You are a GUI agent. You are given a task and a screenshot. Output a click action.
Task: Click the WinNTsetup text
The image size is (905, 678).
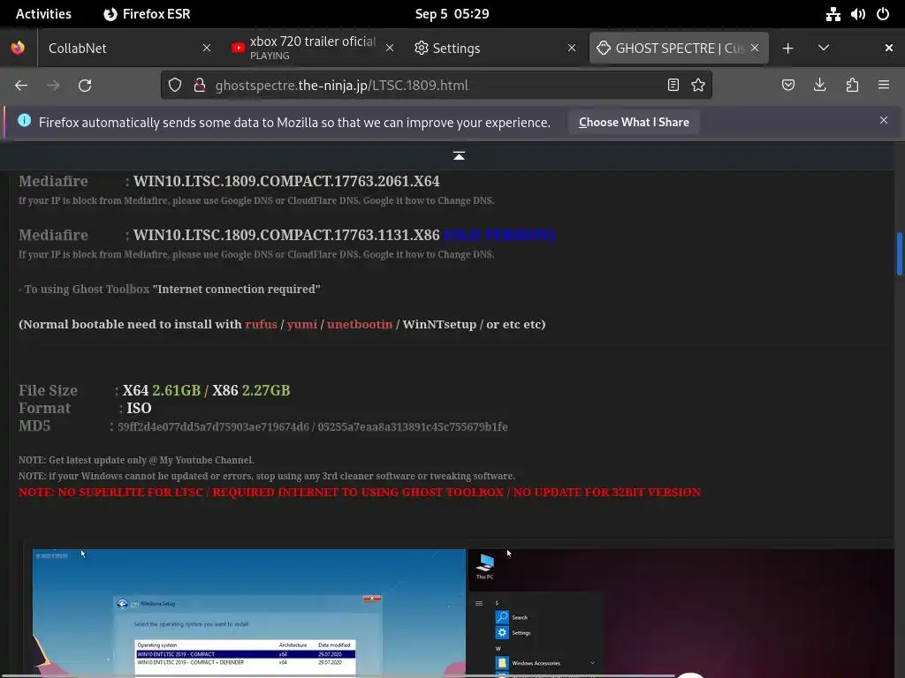(x=439, y=324)
